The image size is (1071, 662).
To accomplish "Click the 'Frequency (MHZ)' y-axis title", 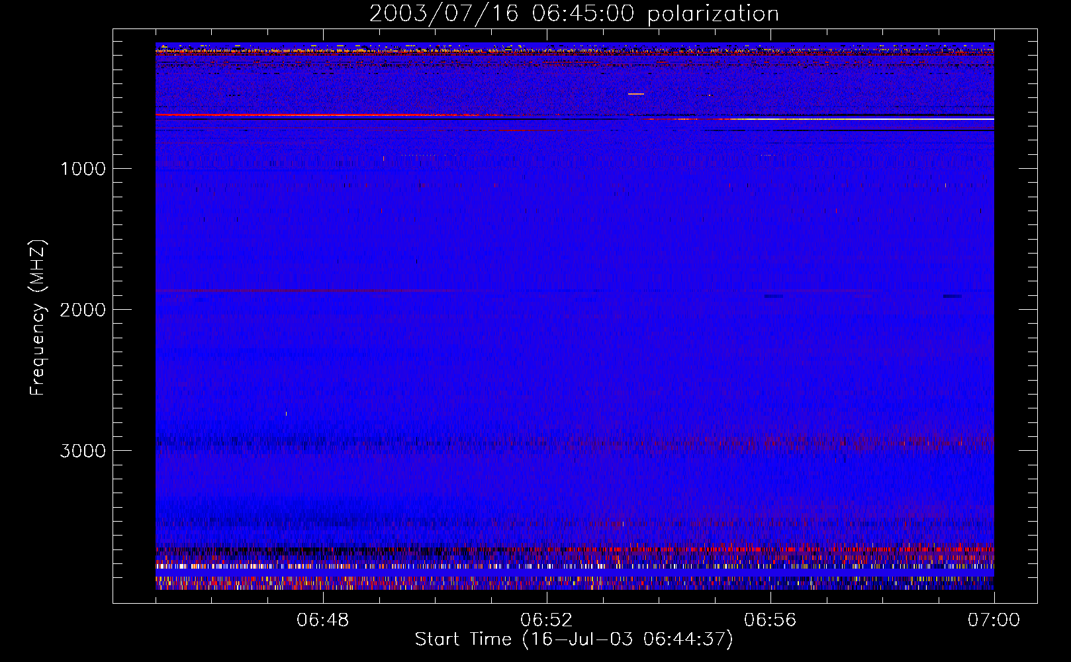I will 38,318.
